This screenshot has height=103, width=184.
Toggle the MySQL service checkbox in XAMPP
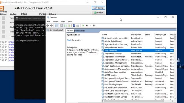[3, 23]
